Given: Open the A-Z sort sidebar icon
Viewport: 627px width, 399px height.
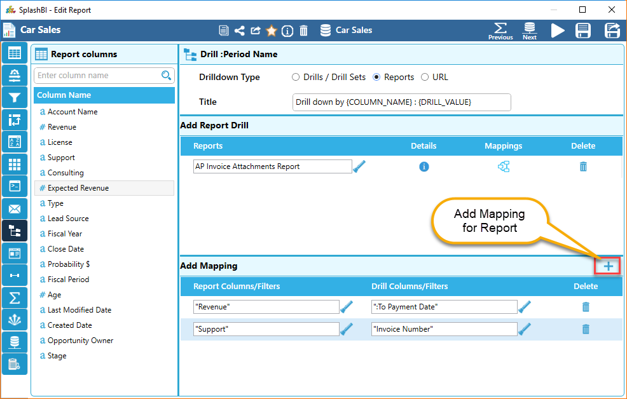Looking at the screenshot, I should pos(15,142).
